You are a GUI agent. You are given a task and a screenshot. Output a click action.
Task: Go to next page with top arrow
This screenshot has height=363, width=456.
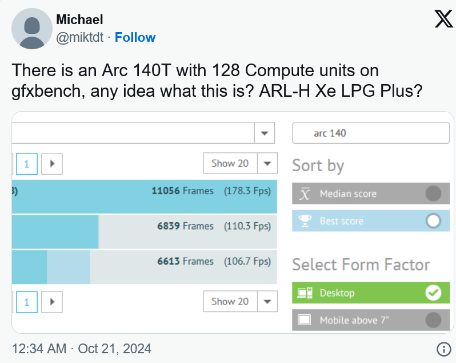click(52, 164)
